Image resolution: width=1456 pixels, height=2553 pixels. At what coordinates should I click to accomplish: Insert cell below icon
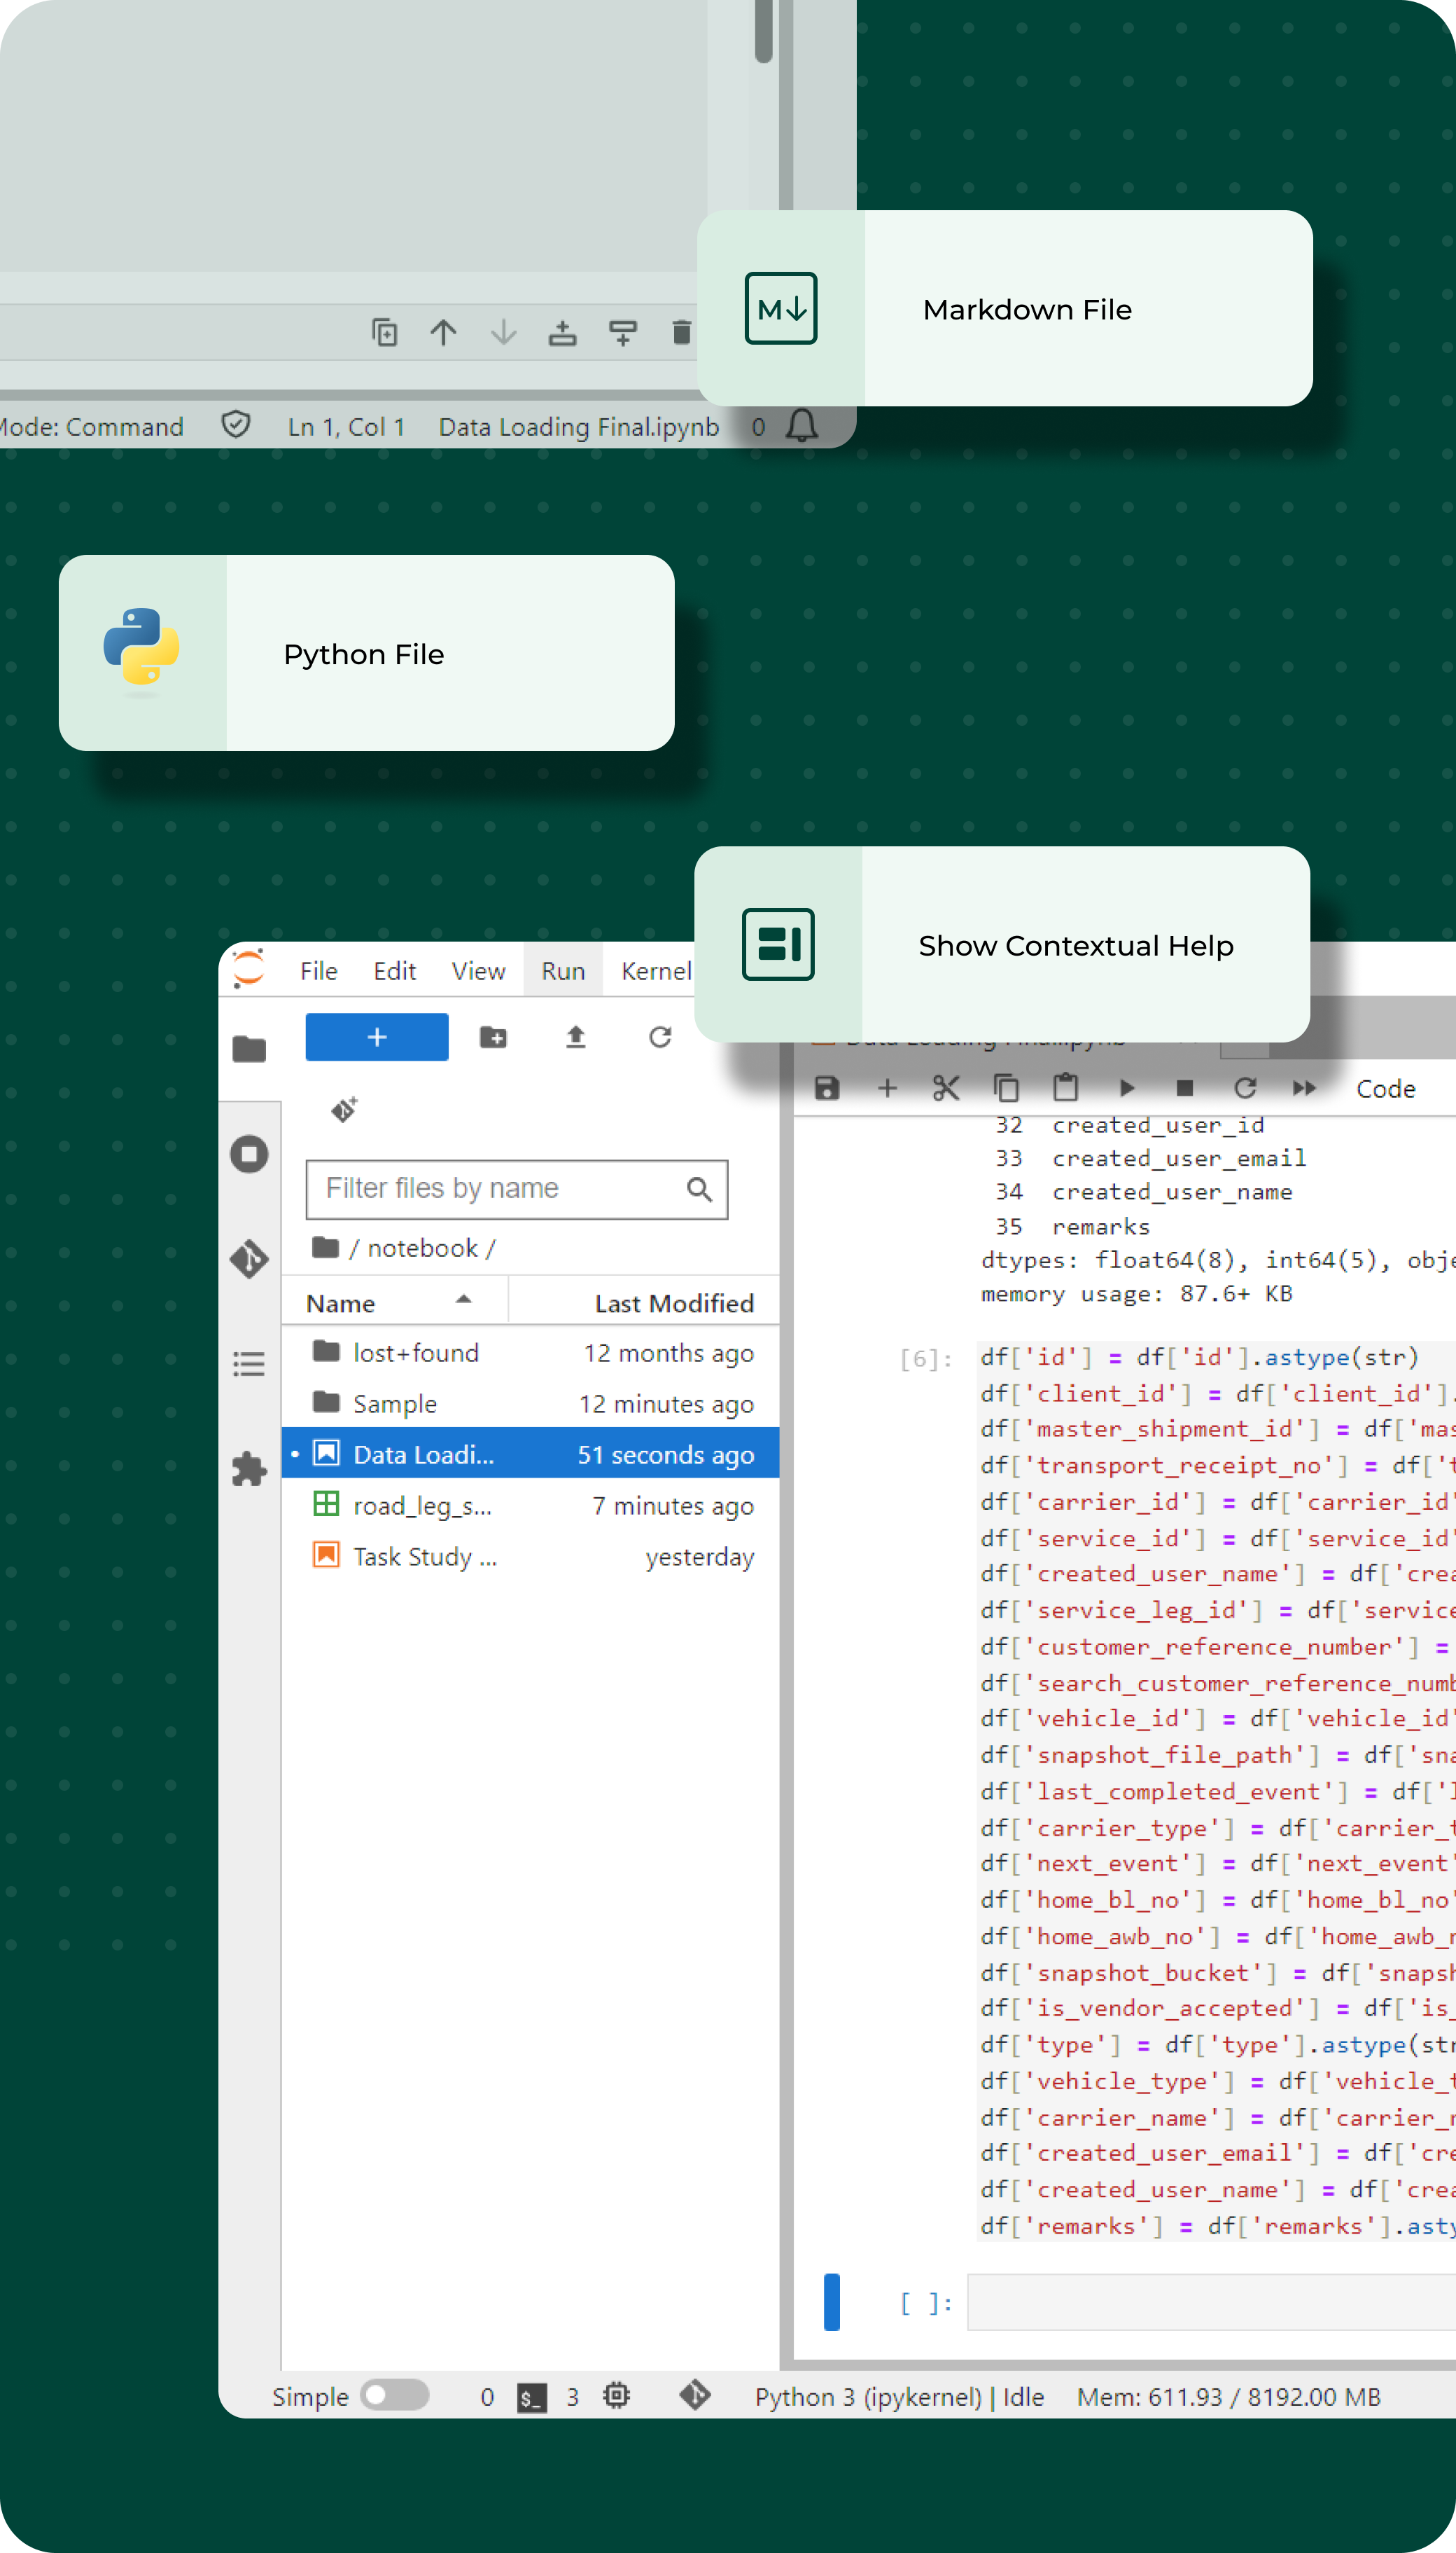(623, 332)
